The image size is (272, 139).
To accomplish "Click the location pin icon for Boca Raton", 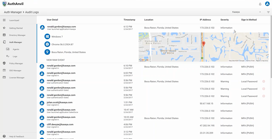I will 47,52.
